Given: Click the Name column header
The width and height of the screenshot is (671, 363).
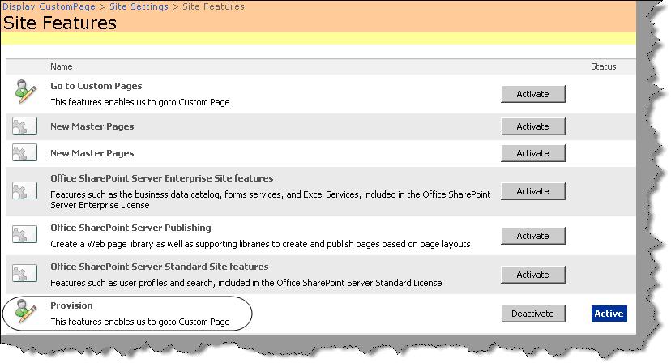Looking at the screenshot, I should [x=62, y=66].
